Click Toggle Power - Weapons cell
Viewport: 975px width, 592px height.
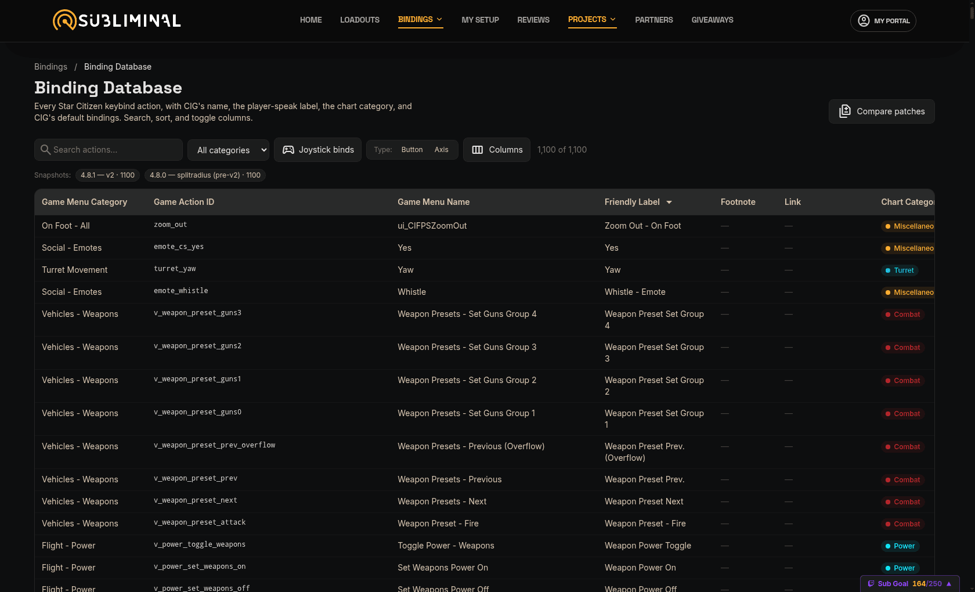[x=446, y=546]
